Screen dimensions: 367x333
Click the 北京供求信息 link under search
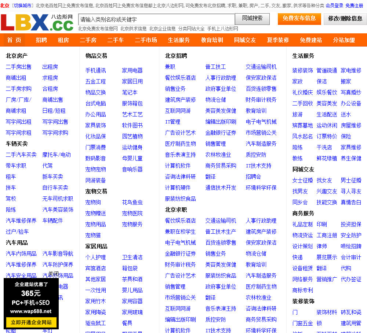tap(134, 29)
